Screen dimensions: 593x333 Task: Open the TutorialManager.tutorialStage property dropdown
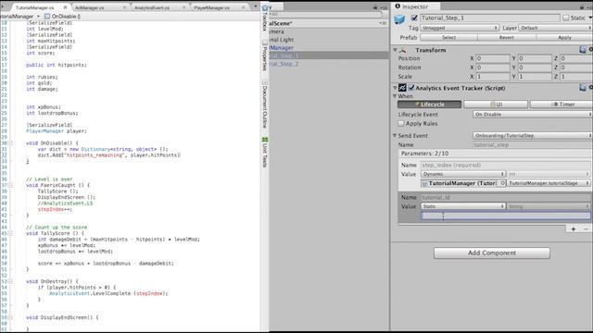(549, 183)
